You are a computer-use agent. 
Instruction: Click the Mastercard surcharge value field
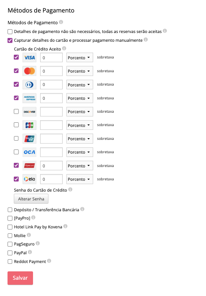pos(51,71)
